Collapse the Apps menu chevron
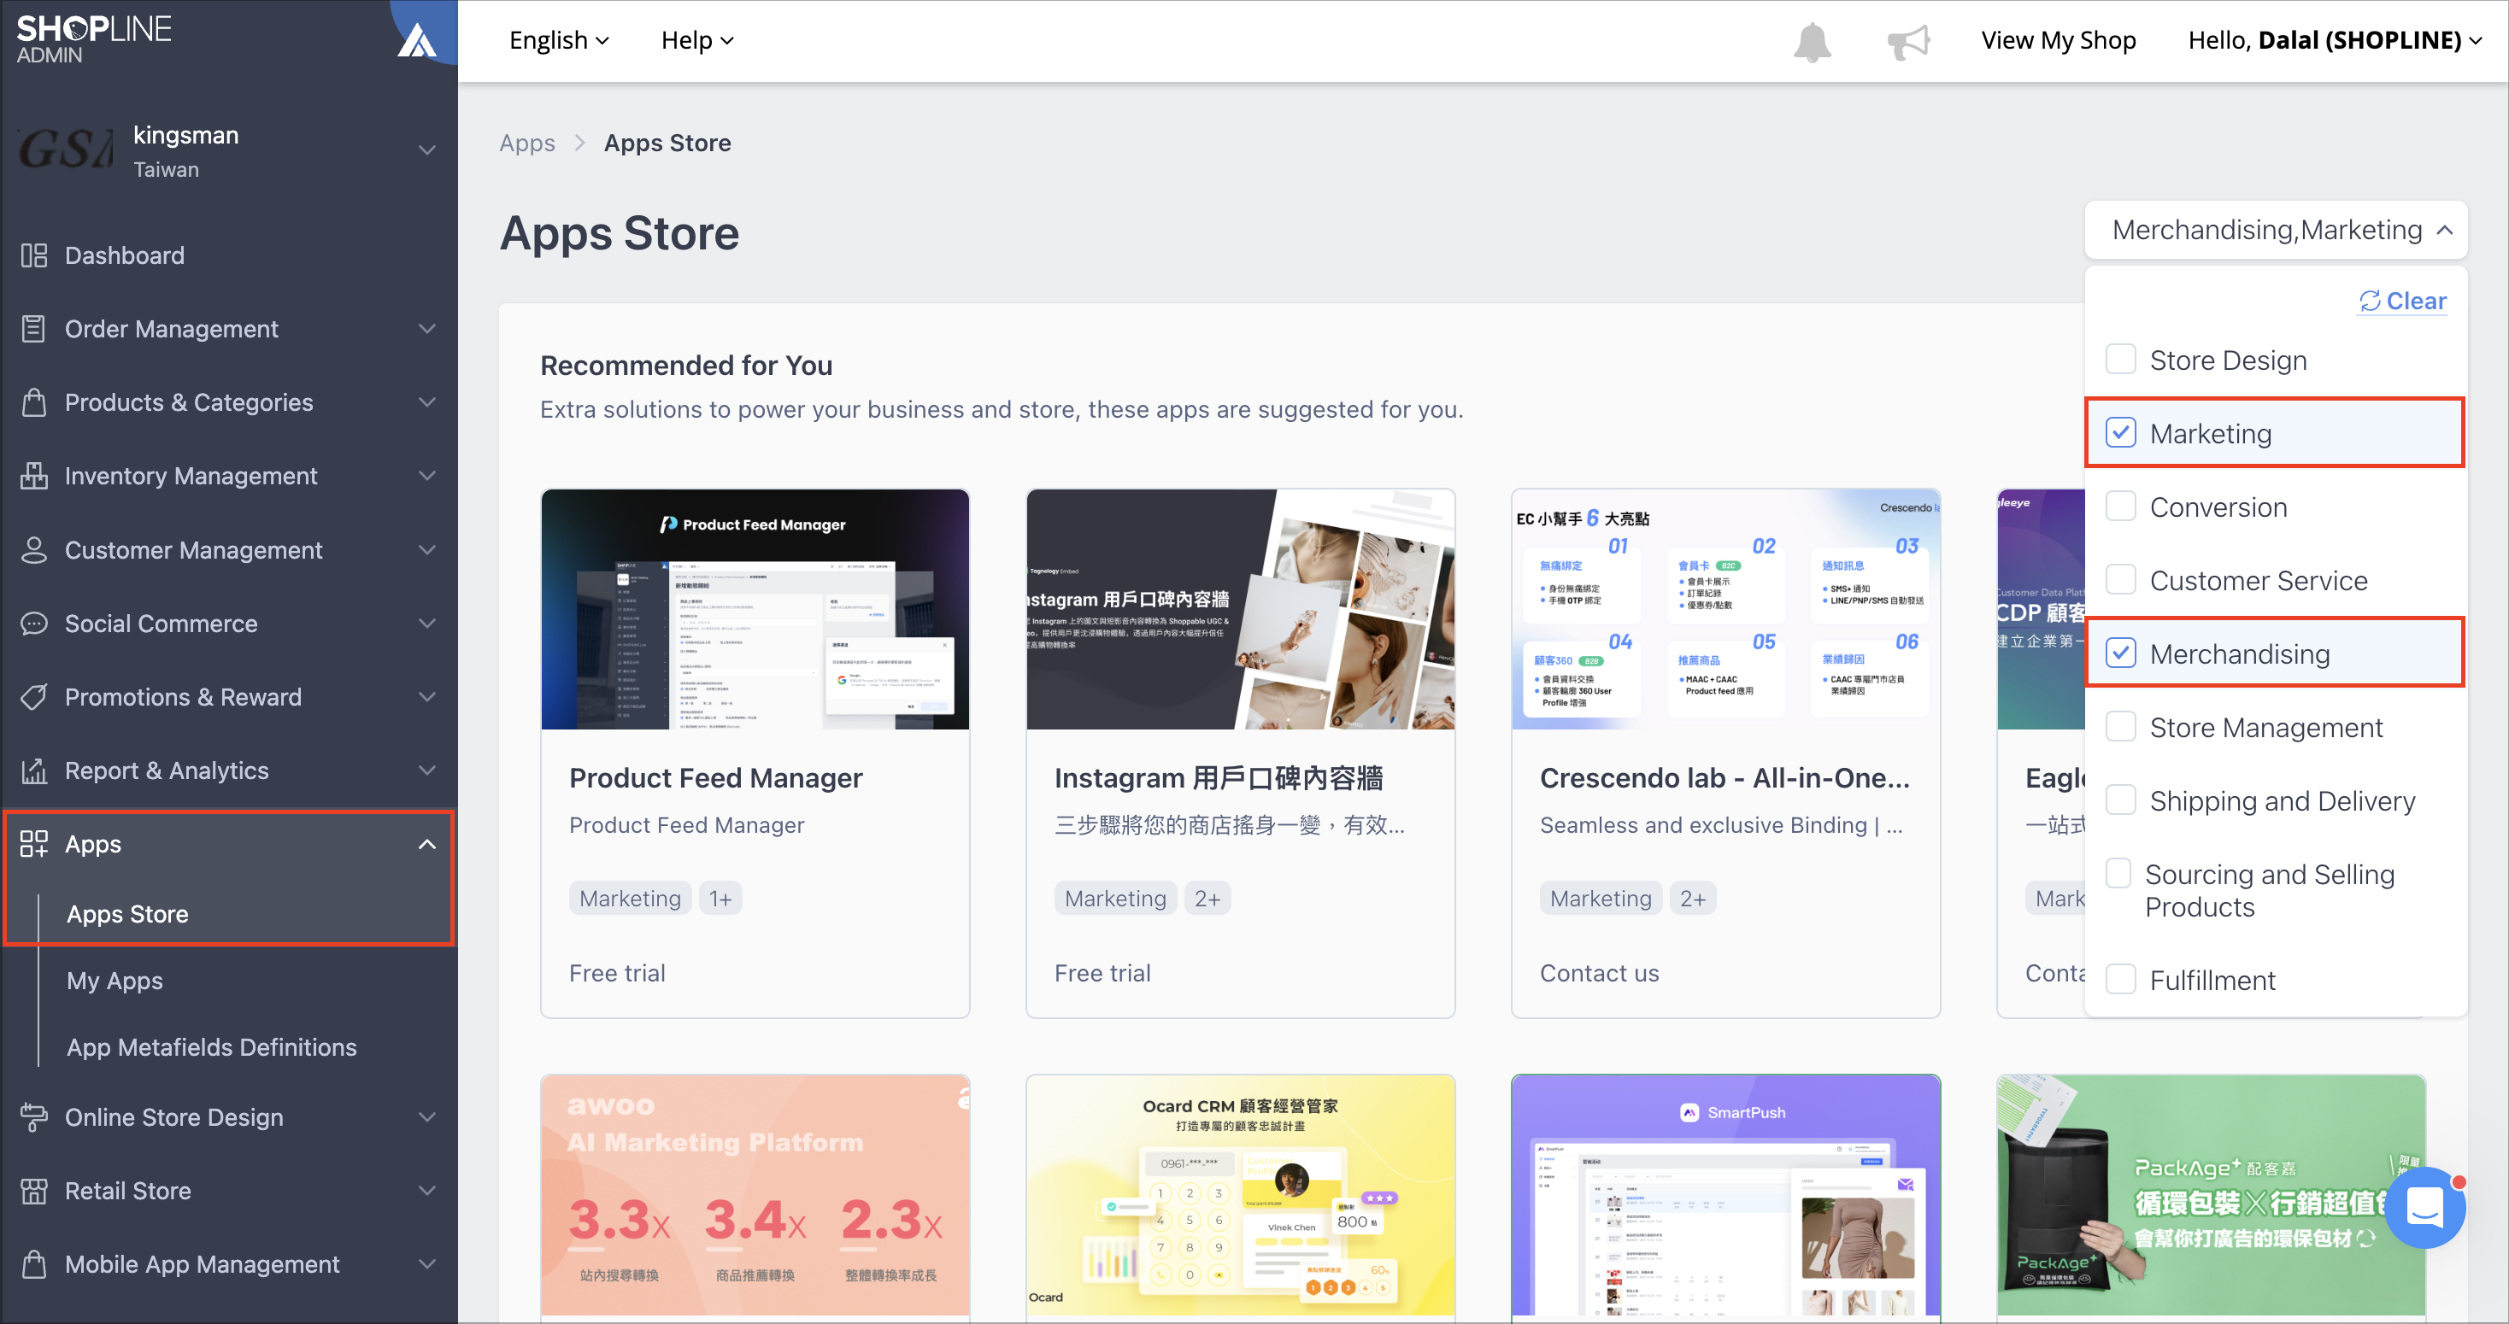Viewport: 2509px width, 1324px height. click(426, 844)
